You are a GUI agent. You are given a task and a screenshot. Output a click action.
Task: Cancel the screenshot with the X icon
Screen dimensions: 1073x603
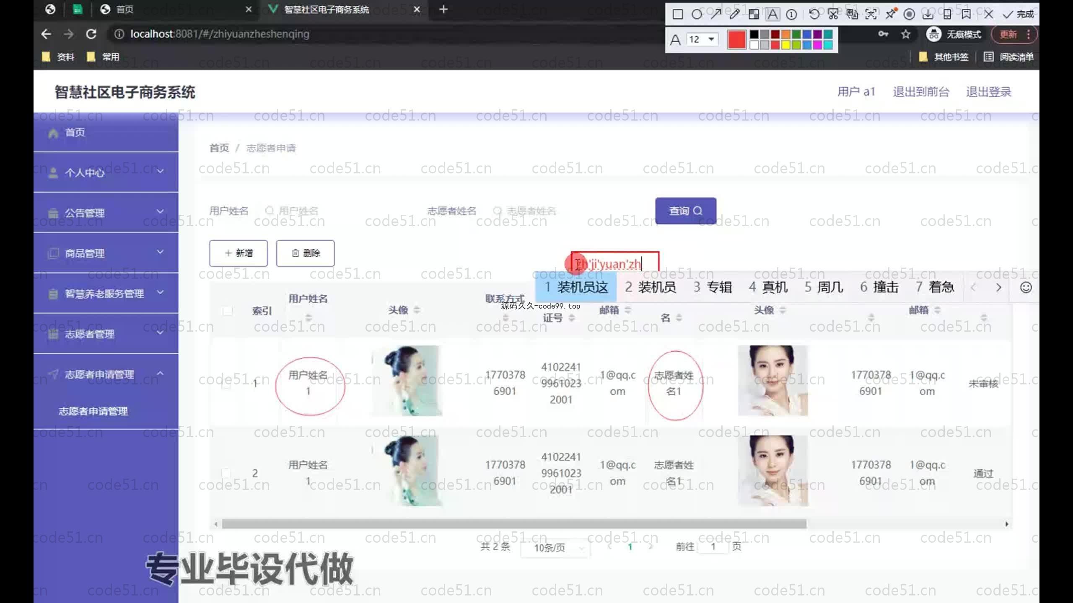tap(988, 15)
